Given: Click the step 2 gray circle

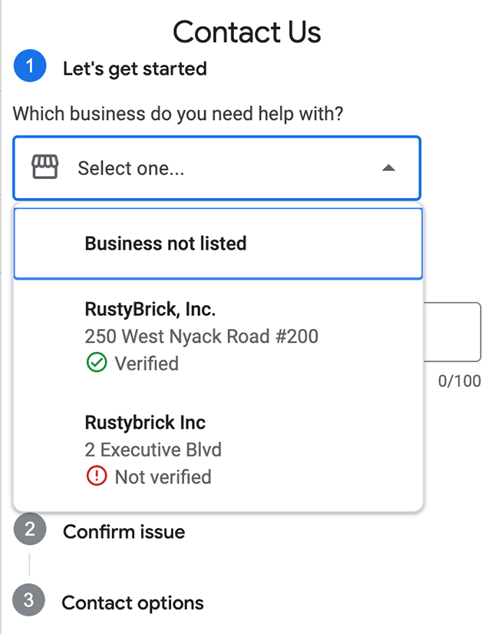Looking at the screenshot, I should click(x=30, y=529).
